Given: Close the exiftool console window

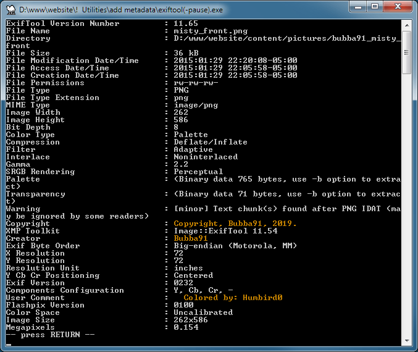Looking at the screenshot, I should (398, 6).
